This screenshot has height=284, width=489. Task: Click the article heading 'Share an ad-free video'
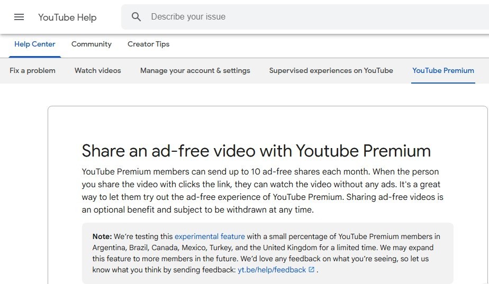tap(256, 151)
